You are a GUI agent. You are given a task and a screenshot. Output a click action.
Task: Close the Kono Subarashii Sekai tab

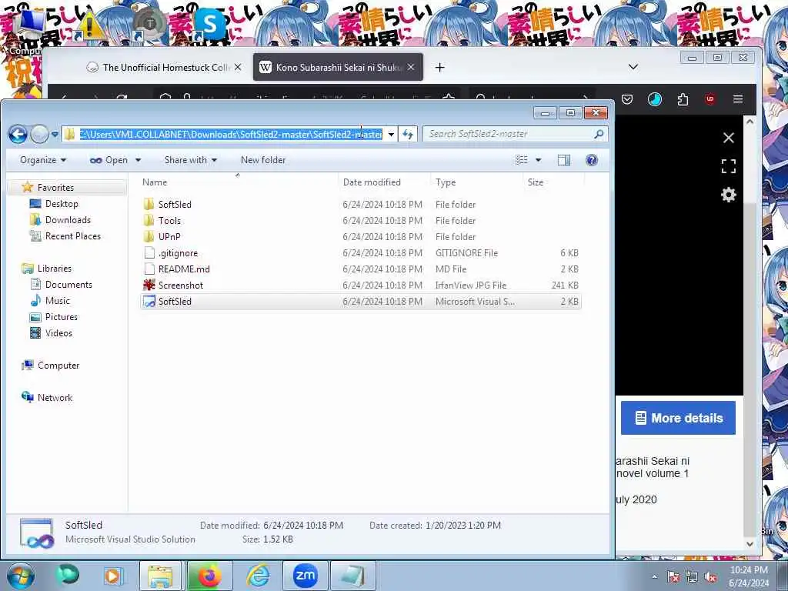[411, 67]
